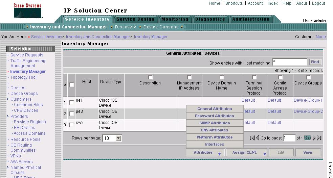Open the About link in the top bar
Image resolution: width=333 pixels, height=178 pixels.
302,3
